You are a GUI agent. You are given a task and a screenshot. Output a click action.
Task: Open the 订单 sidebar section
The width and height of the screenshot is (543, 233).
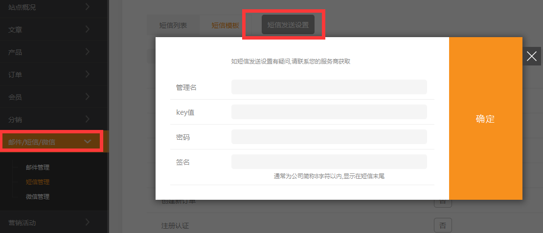(87, 74)
